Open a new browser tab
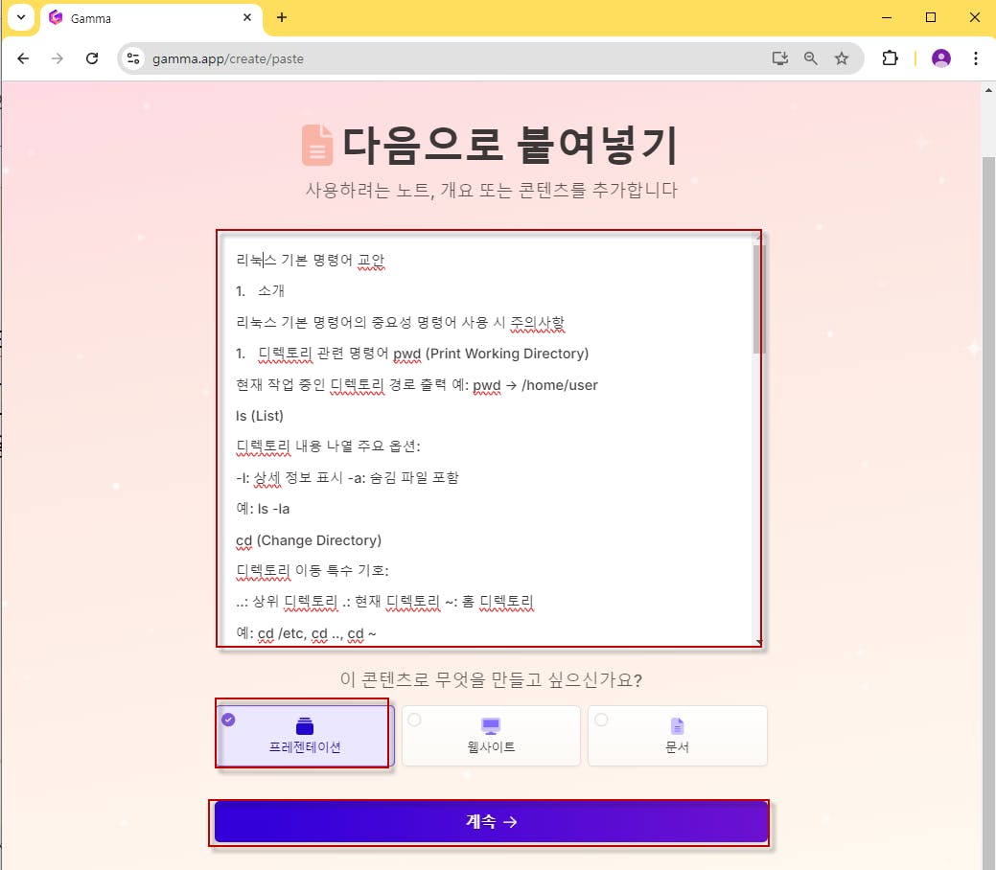 (x=282, y=18)
